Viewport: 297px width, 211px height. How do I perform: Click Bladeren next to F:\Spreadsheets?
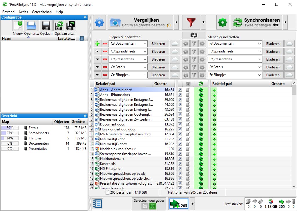pyautogui.click(x=273, y=52)
